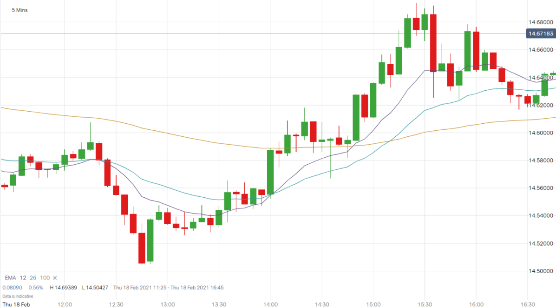Click the 14.60000 price axis label

coord(541,133)
